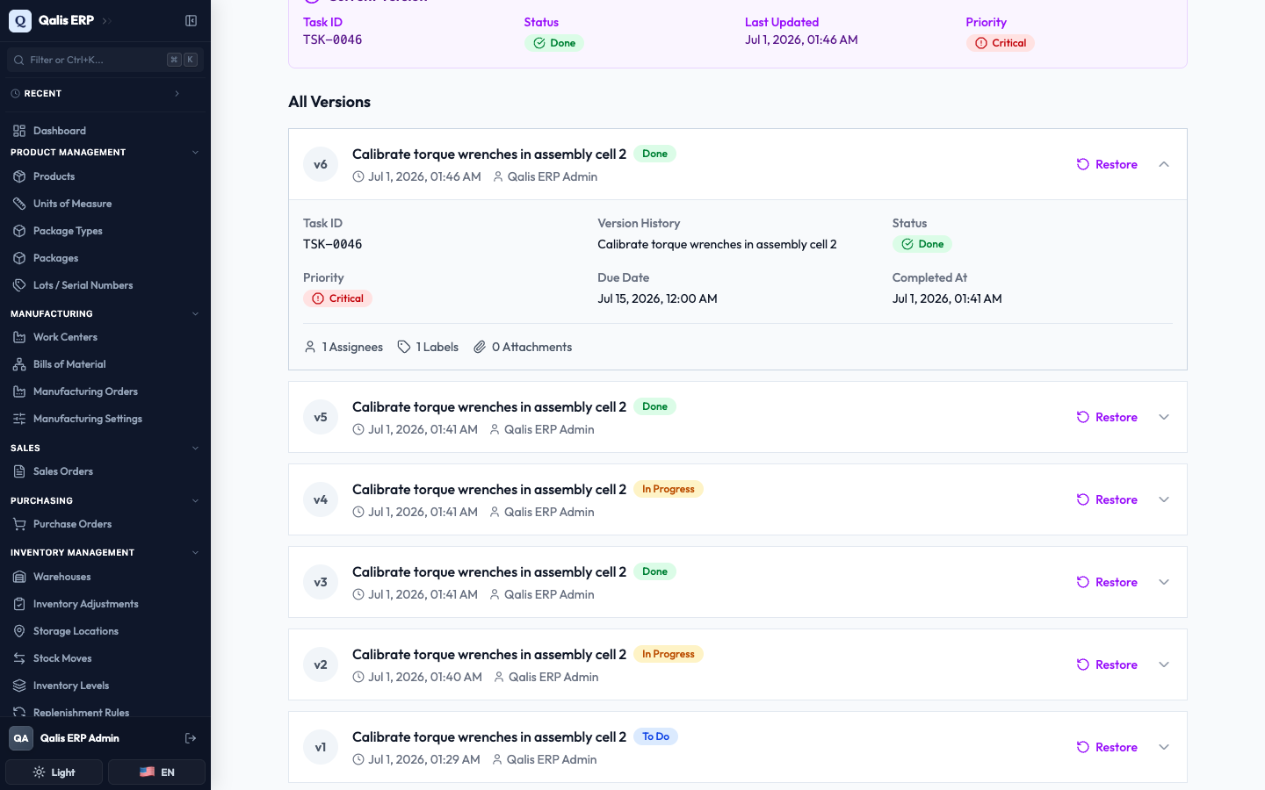Click the Inventory Adjustments clipboard icon

click(19, 604)
